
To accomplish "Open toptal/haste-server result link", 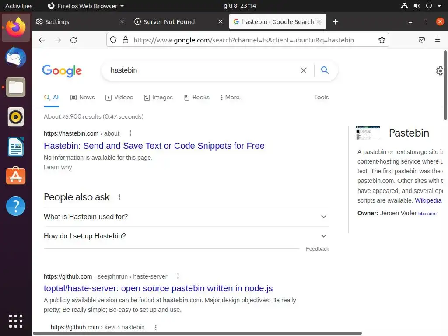I will pos(158,288).
